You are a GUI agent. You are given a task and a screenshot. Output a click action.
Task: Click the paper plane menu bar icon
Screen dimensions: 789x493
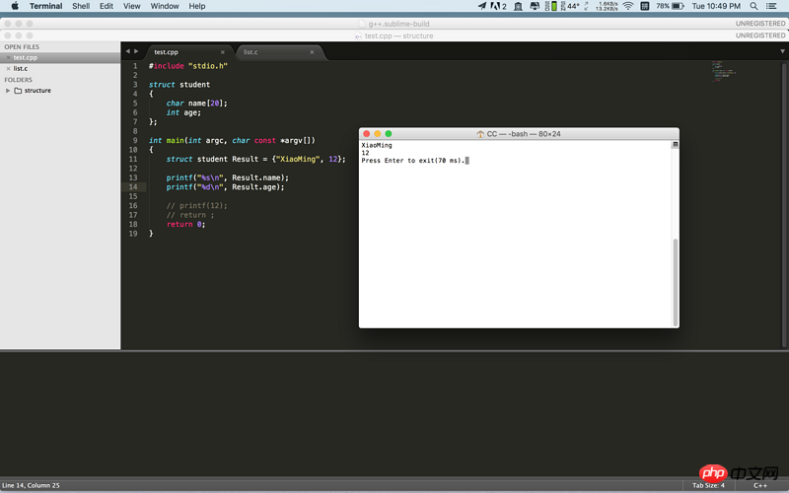coord(481,6)
